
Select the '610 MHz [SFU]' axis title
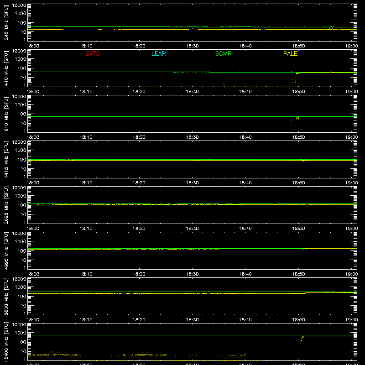tap(6, 114)
